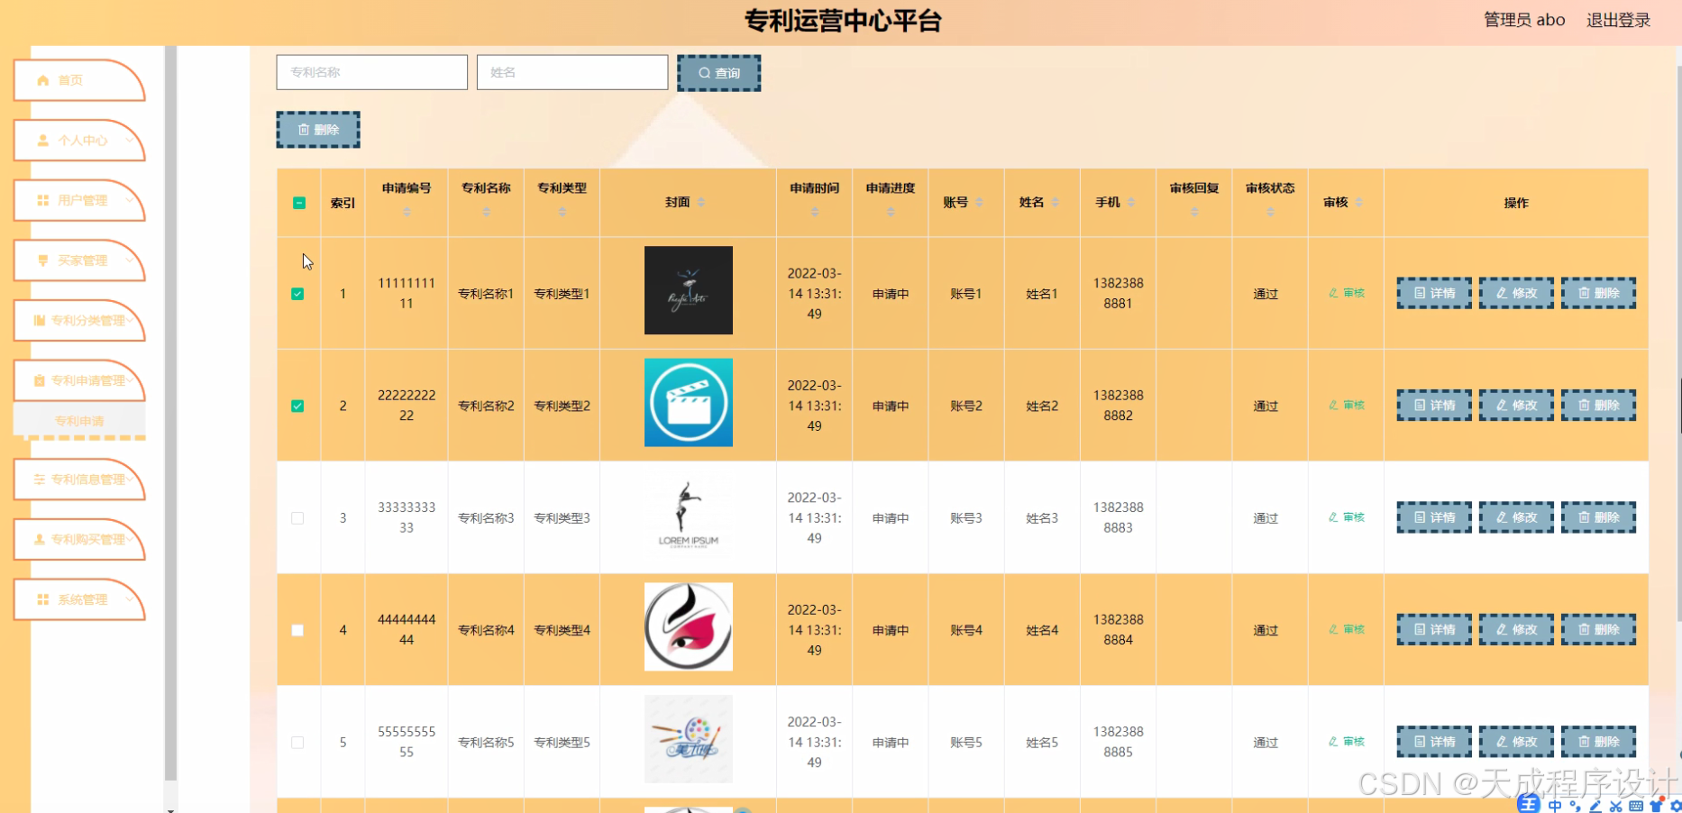Image resolution: width=1682 pixels, height=813 pixels.
Task: Uncheck the checkbox for 专利名称1
Action: [298, 293]
